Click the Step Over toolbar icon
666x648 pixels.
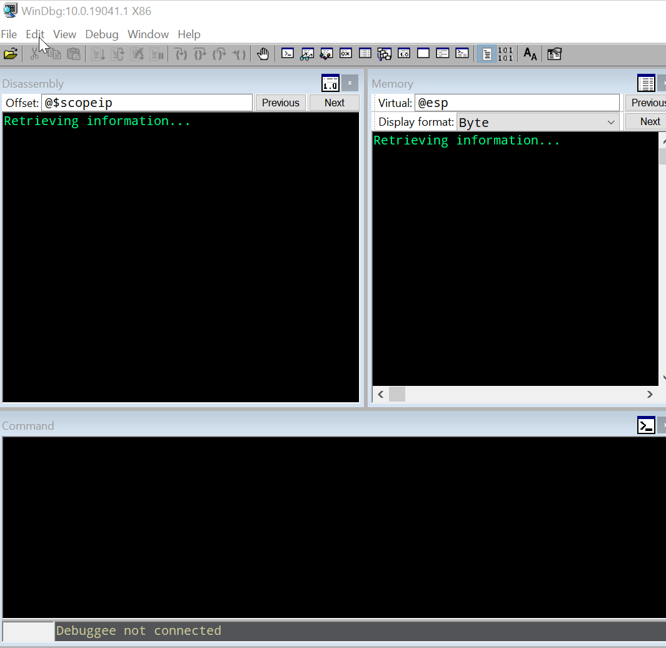coord(200,54)
